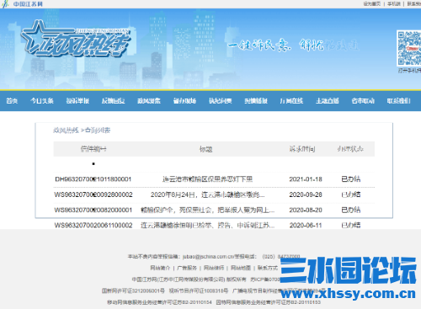Click the 标题 column header

(205, 149)
